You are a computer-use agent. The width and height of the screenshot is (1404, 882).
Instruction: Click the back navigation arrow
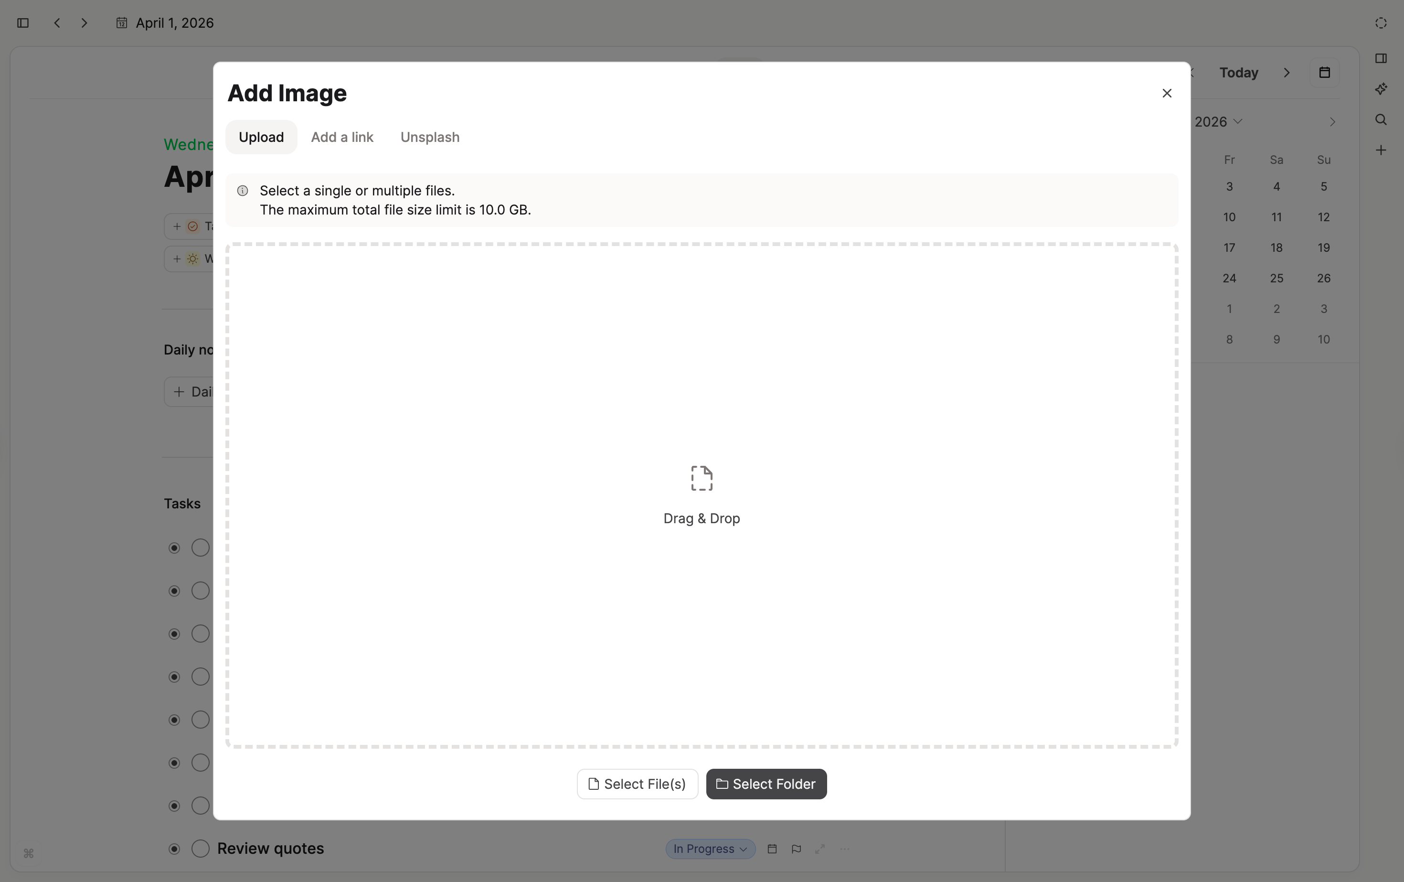tap(56, 23)
